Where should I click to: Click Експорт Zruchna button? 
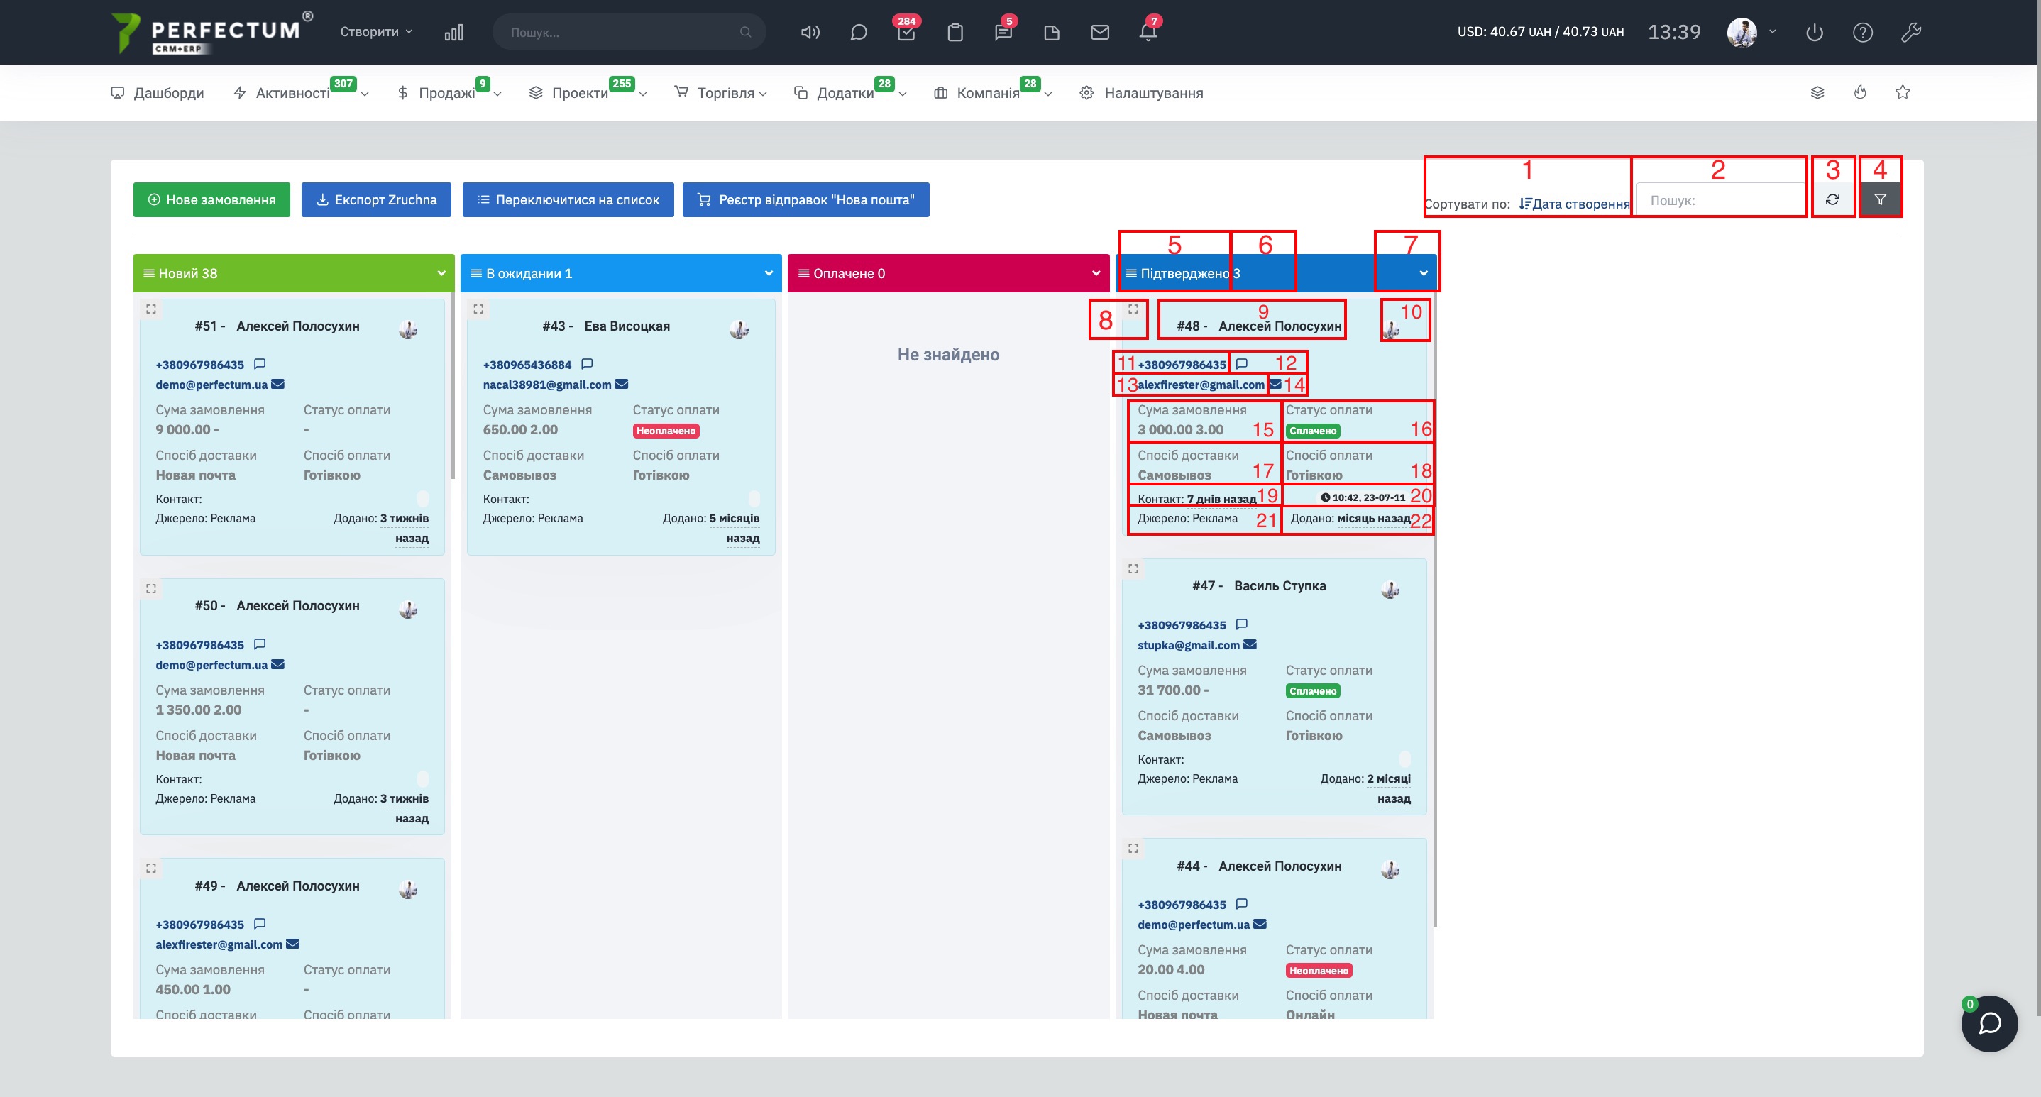coord(376,199)
